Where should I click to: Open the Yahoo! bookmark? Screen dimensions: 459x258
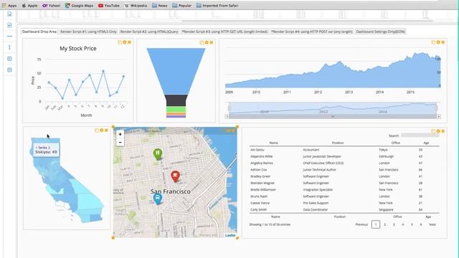(x=51, y=5)
